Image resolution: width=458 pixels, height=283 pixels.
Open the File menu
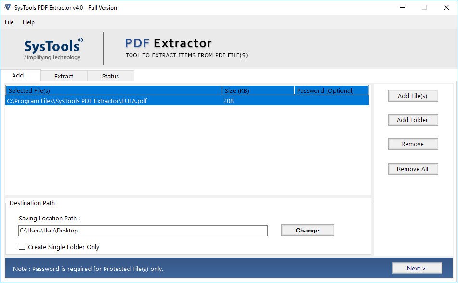9,22
